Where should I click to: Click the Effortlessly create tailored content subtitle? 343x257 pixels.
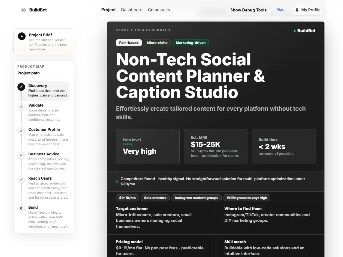(x=211, y=113)
